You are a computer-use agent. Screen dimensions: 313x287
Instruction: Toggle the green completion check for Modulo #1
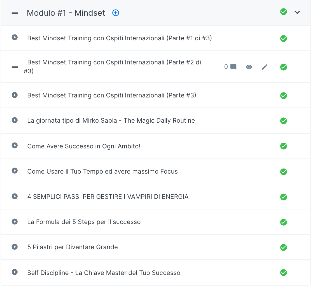click(x=284, y=12)
